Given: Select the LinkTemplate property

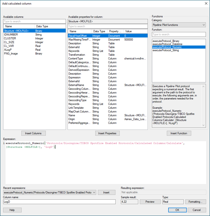Looking at the screenshot, I should [x=108, y=108].
